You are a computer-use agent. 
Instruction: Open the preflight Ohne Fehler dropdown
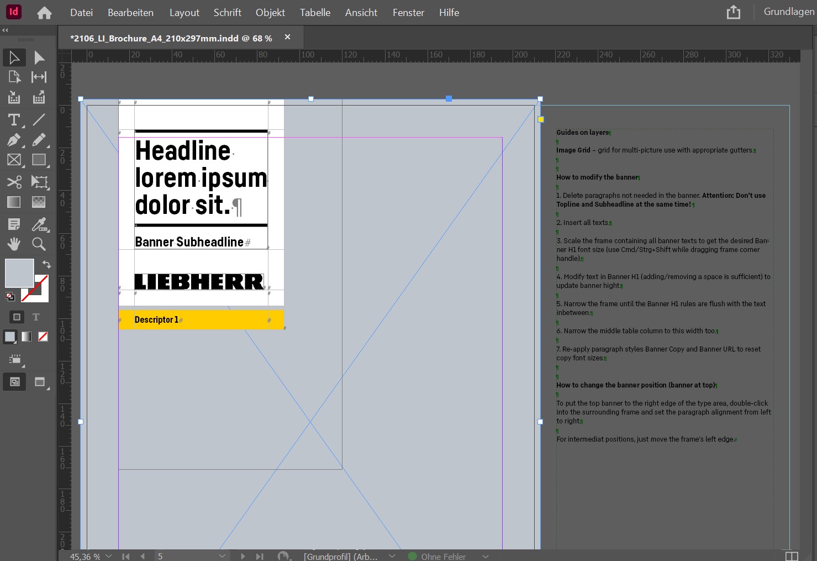(x=486, y=556)
